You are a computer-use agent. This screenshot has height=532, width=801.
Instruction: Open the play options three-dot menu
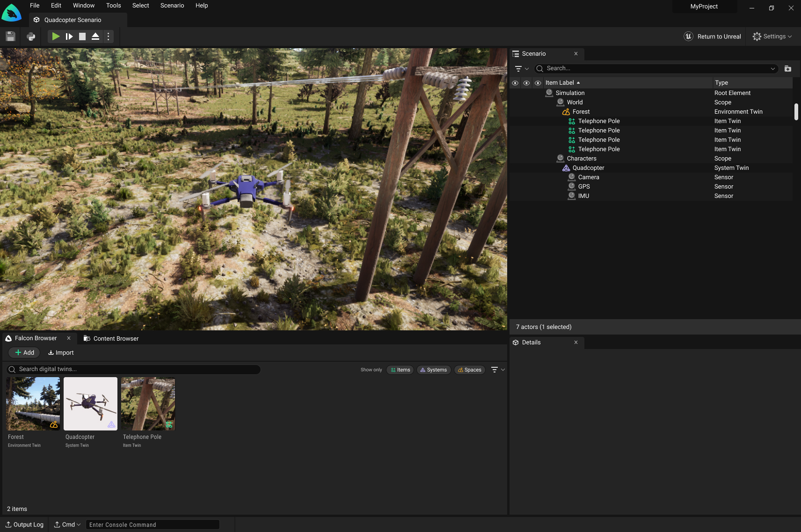click(109, 36)
